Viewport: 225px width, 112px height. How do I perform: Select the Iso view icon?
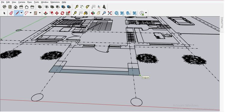coord(4,7)
